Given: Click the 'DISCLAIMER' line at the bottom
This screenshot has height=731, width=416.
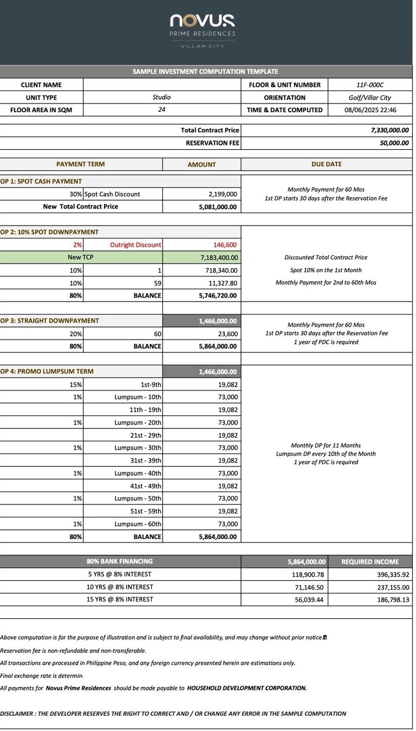Looking at the screenshot, I should click(173, 714).
